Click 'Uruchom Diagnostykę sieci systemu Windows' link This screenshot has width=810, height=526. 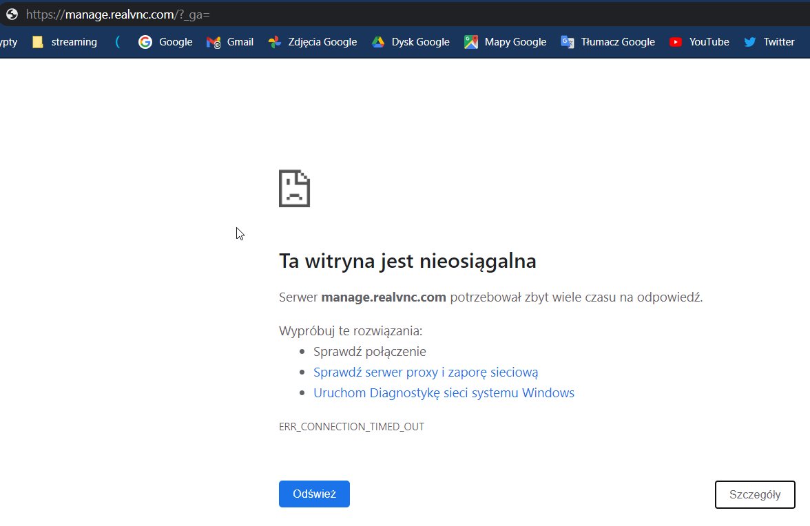(444, 393)
